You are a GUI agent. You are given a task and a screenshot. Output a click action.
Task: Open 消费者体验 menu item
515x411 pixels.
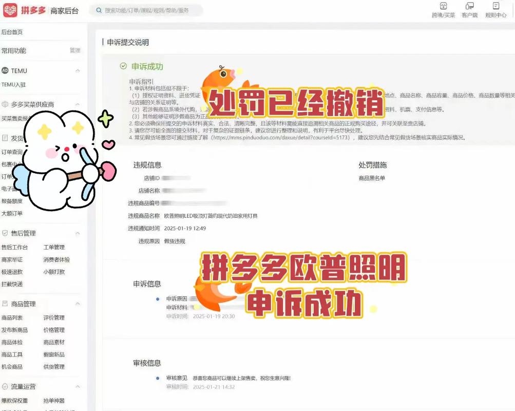click(56, 259)
